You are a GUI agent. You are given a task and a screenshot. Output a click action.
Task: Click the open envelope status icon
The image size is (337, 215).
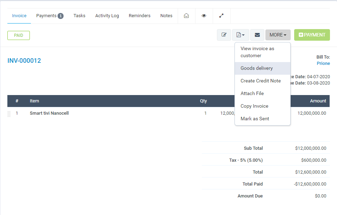[x=186, y=16]
